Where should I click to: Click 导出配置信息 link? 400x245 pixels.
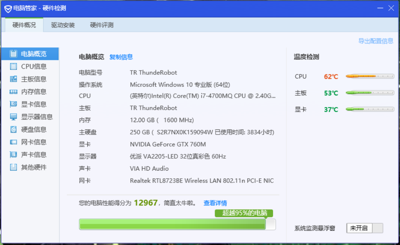click(x=376, y=41)
